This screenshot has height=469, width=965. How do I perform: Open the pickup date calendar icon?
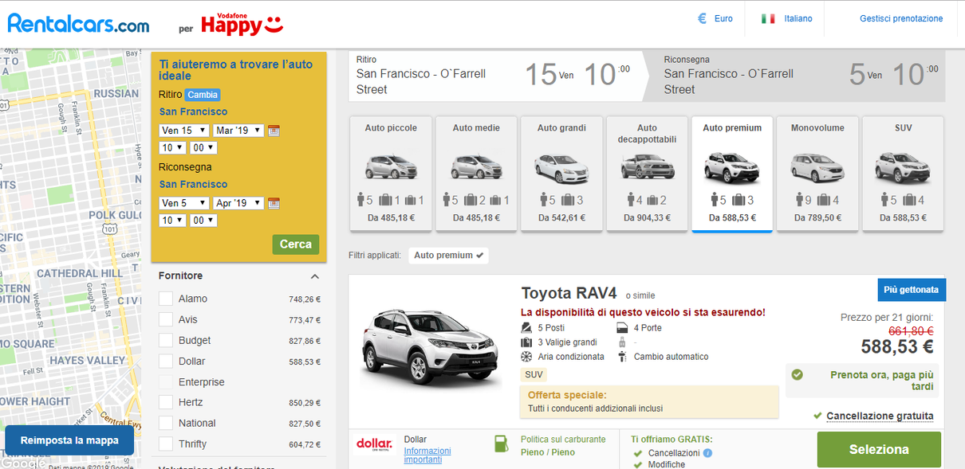(x=274, y=131)
